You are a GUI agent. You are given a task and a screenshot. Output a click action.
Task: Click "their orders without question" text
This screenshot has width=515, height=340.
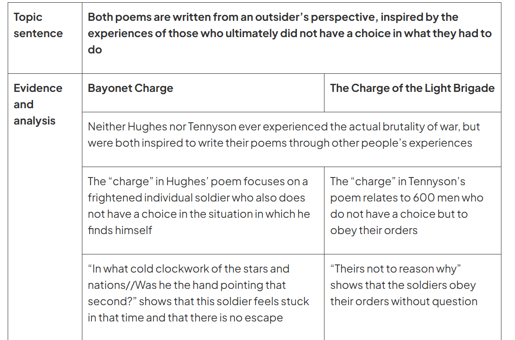coord(404,301)
